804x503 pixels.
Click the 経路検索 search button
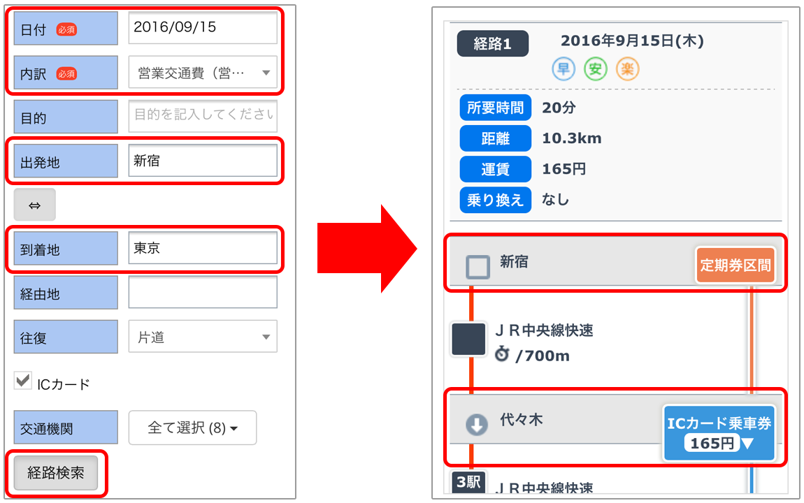pyautogui.click(x=55, y=473)
